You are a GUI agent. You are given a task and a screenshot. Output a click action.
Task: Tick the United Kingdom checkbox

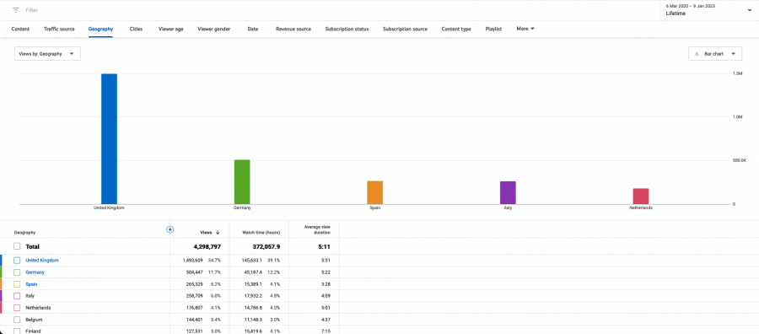point(17,261)
